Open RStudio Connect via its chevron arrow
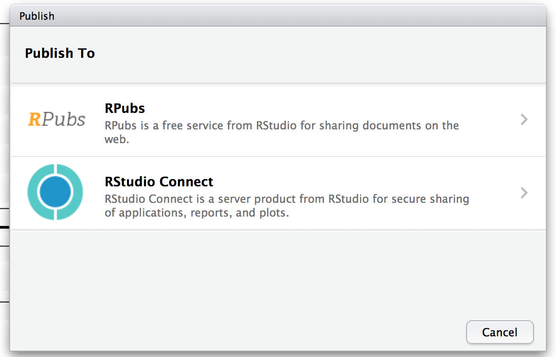The image size is (556, 357). 524,193
